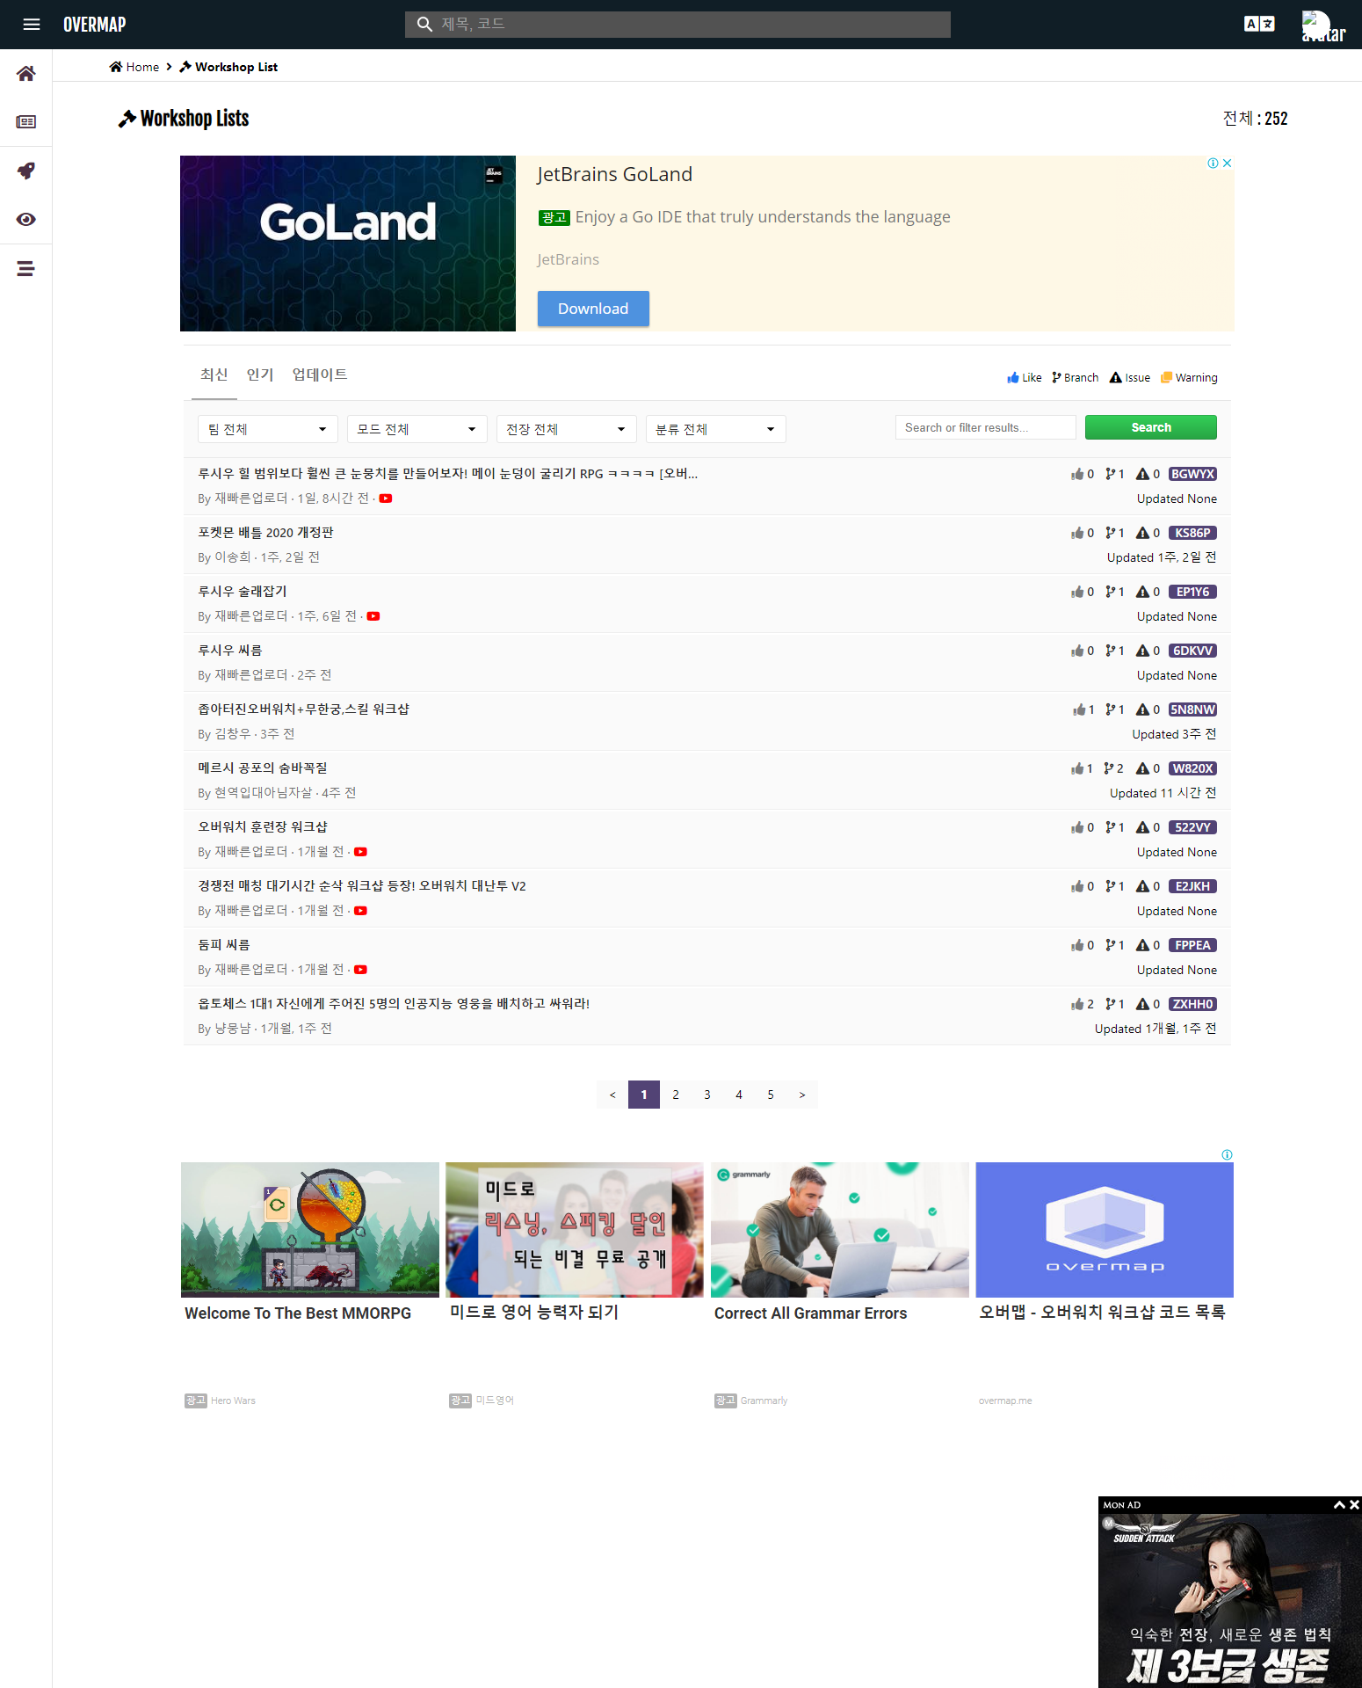1362x1688 pixels.
Task: Click 미드로 영어 능력자 되기 ad title
Action: click(x=534, y=1312)
